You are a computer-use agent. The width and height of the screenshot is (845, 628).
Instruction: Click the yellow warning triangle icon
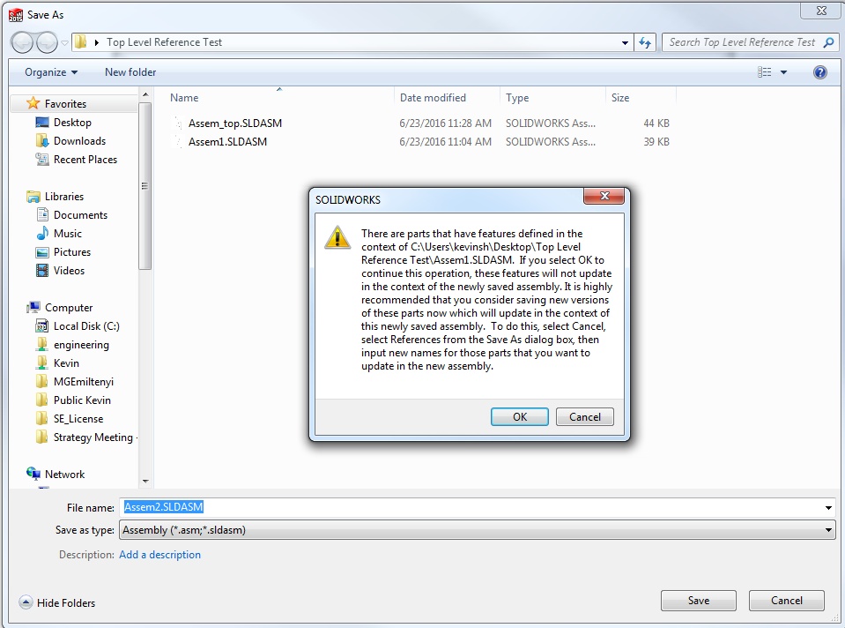pyautogui.click(x=337, y=237)
